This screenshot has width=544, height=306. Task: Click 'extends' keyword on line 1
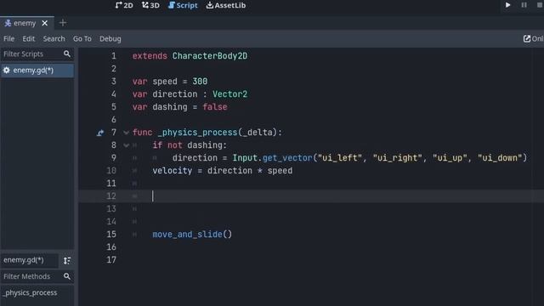(150, 56)
